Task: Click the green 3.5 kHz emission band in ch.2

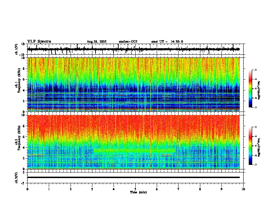Action: click(x=134, y=151)
